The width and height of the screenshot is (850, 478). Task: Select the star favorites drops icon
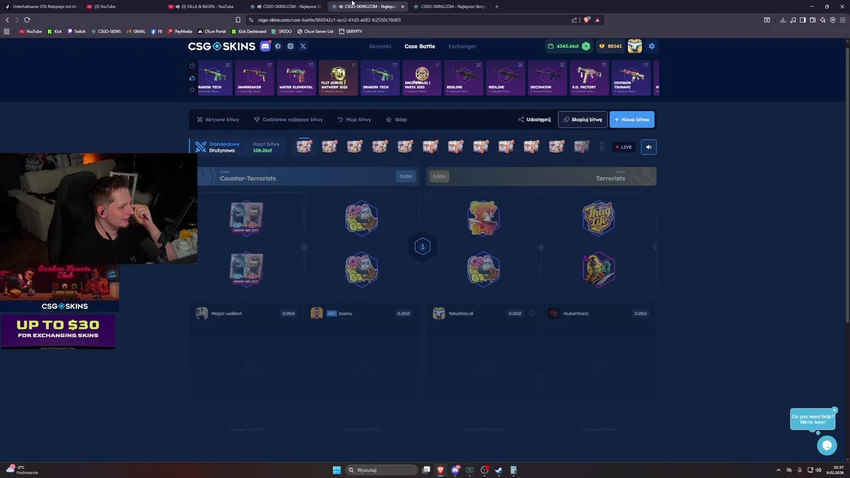tap(193, 90)
